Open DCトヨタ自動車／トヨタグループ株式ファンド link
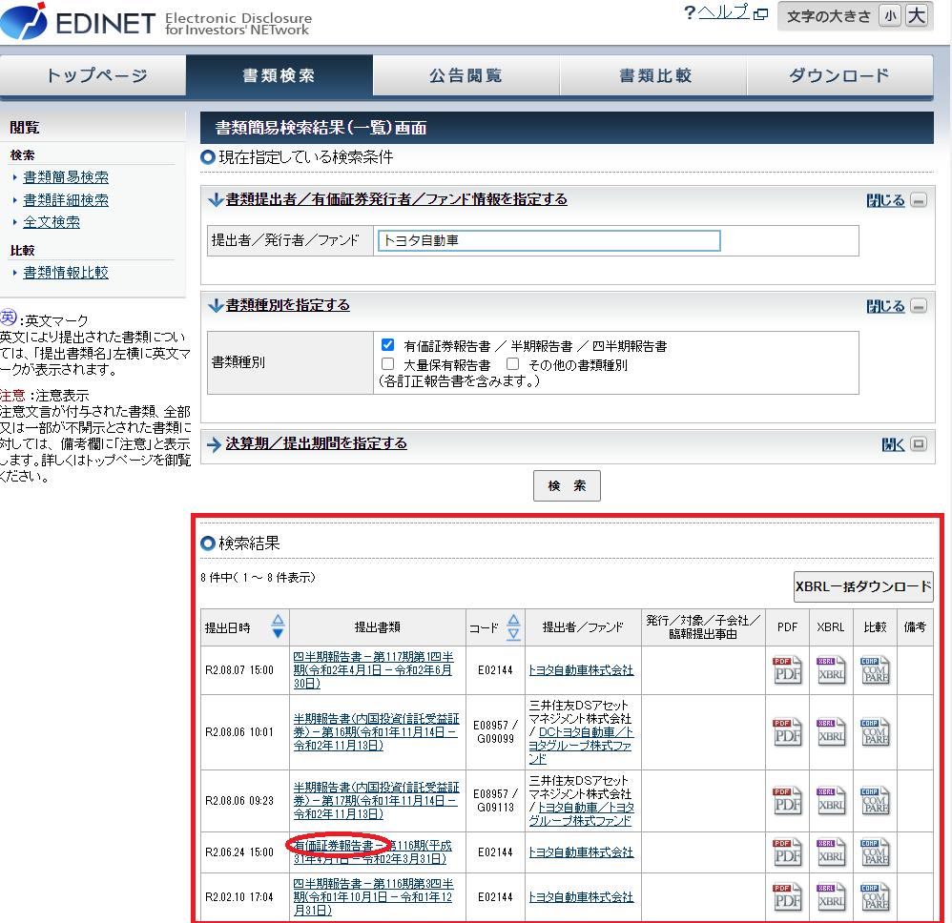The image size is (952, 923). [x=581, y=746]
